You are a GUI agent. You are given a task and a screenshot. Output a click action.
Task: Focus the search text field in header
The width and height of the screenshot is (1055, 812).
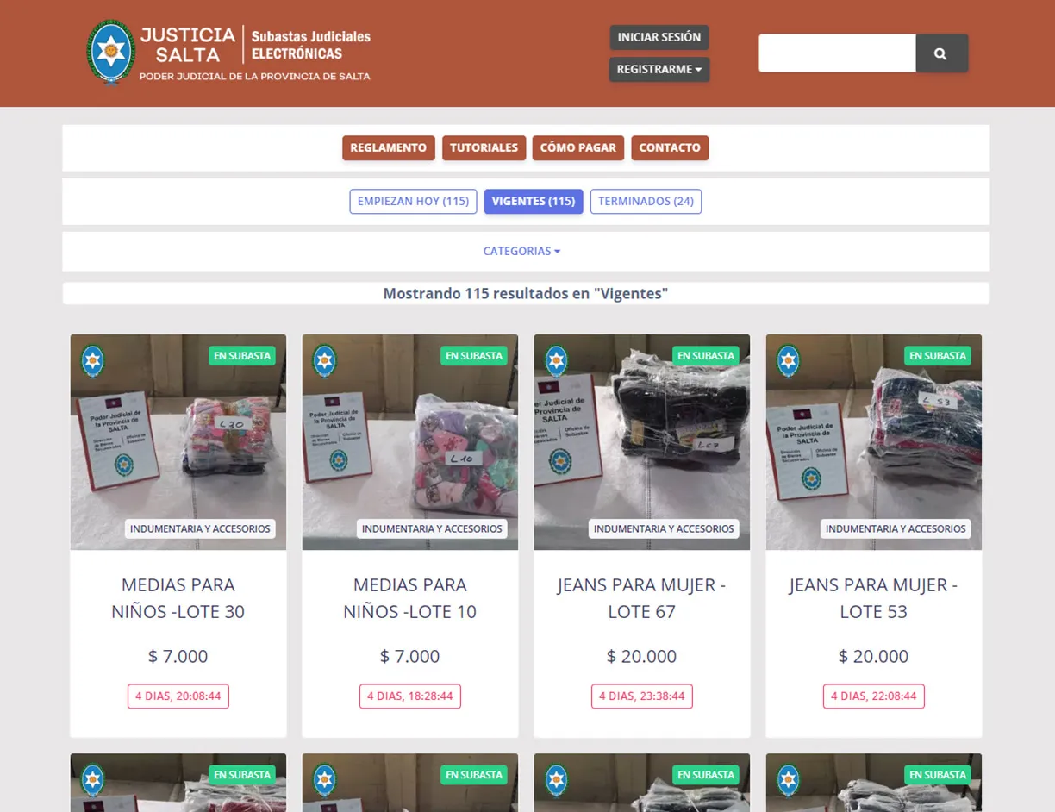tap(836, 53)
